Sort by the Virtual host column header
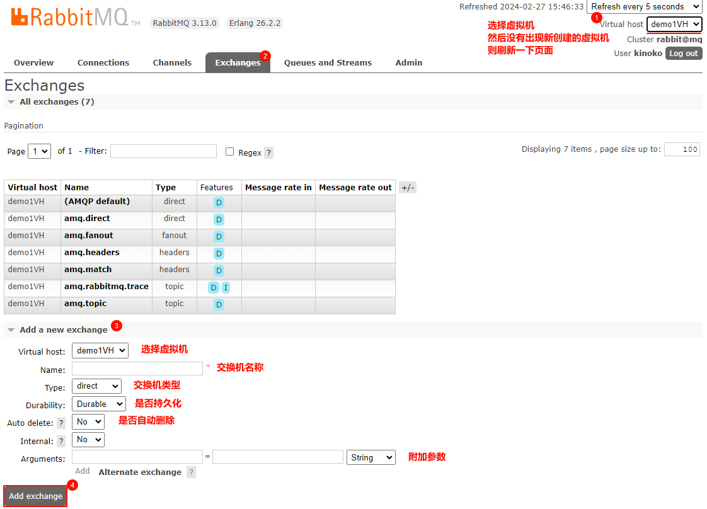Viewport: 707px width, 509px height. 33,188
